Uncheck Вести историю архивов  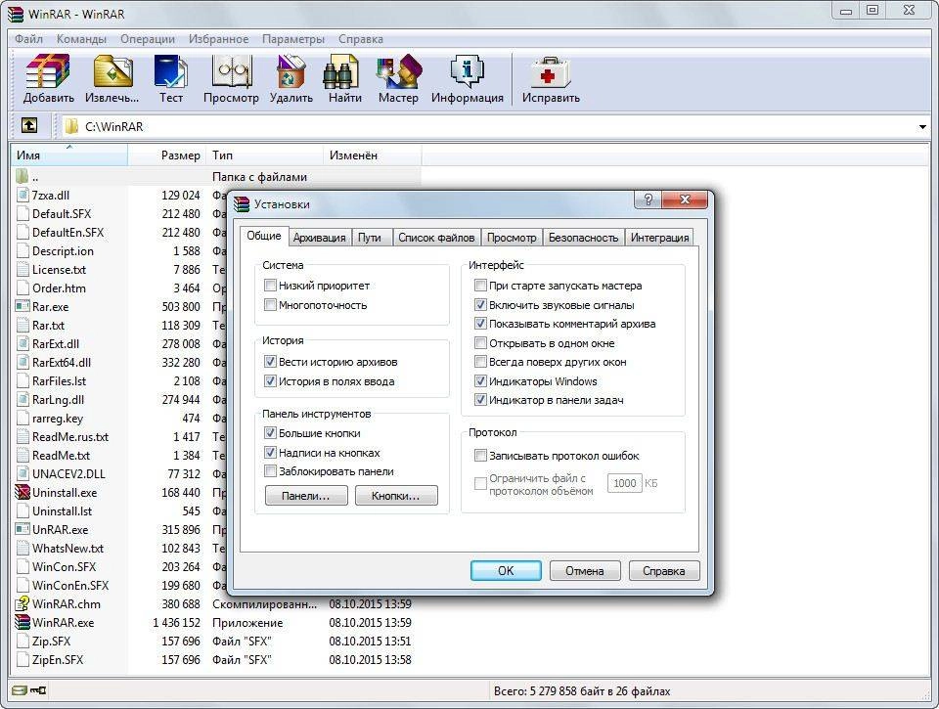[270, 362]
